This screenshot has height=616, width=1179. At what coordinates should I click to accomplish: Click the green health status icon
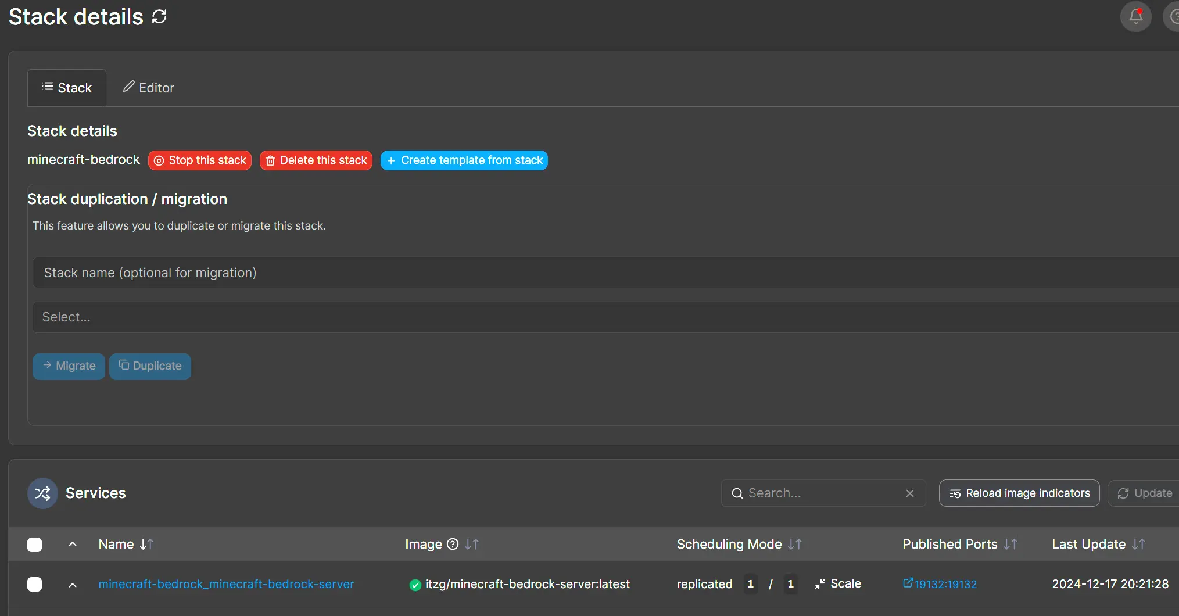coord(414,585)
